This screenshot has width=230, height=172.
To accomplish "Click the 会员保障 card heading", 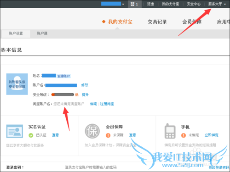I will [x=114, y=127].
